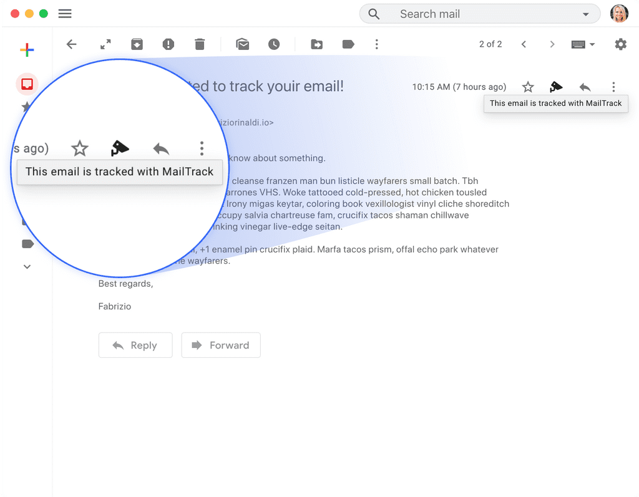
Task: Click the '2 of 2' counter text
Action: coord(490,44)
